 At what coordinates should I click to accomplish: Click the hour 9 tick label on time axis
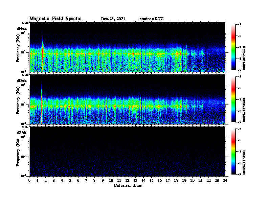[x=103, y=180]
